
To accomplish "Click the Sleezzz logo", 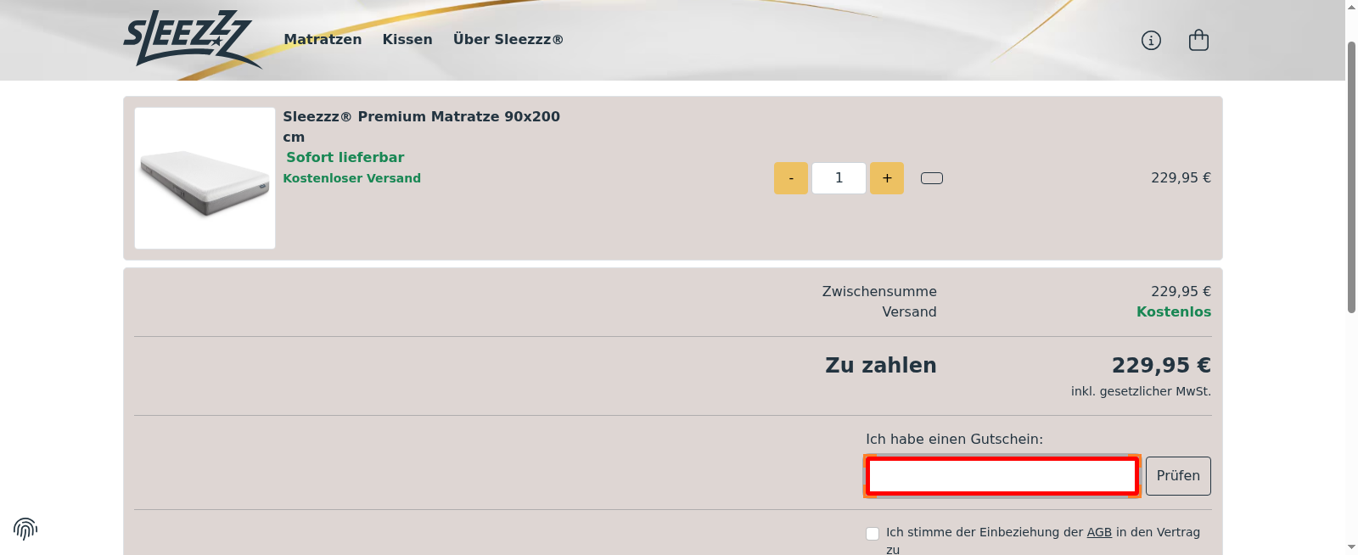I will (x=191, y=39).
